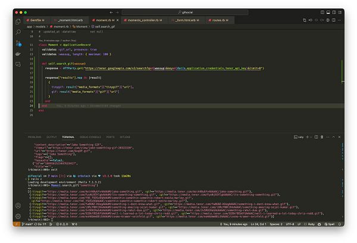Click 'self.search_gif' breadcrumb segment

tap(103, 27)
